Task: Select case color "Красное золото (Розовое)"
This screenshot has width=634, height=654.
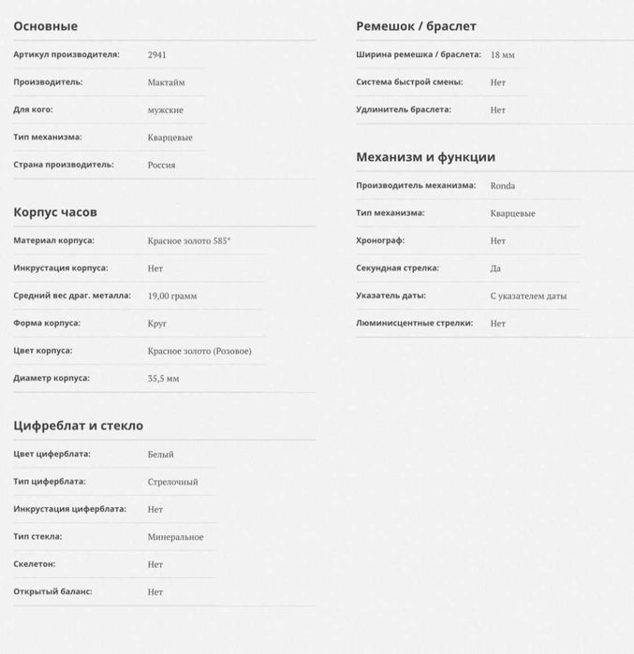Action: 199,351
